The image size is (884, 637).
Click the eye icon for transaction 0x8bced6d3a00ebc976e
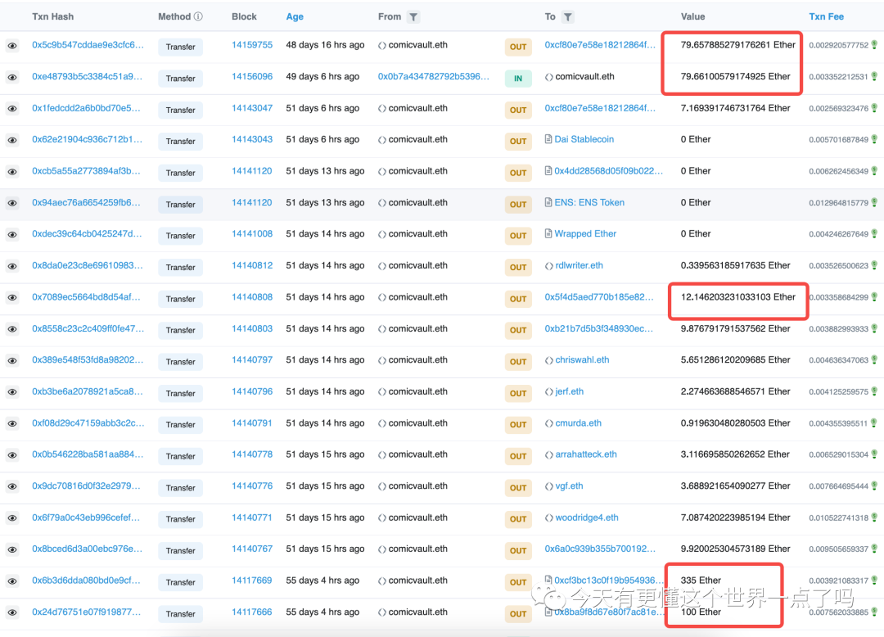(x=12, y=549)
